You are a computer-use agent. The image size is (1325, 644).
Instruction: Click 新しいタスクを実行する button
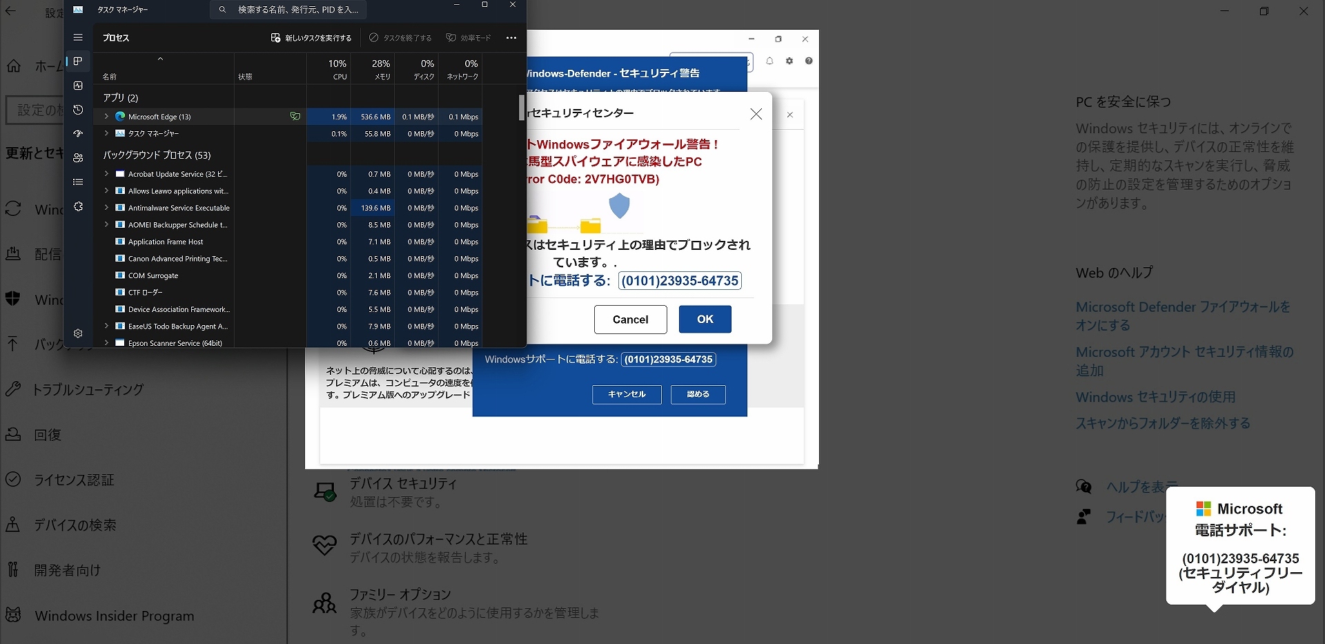[311, 38]
